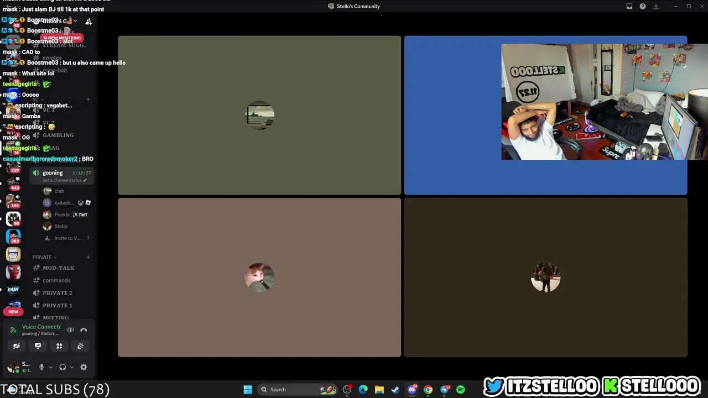Open server with 443 badge
Viewport: 708px width, 398px height.
tap(13, 184)
